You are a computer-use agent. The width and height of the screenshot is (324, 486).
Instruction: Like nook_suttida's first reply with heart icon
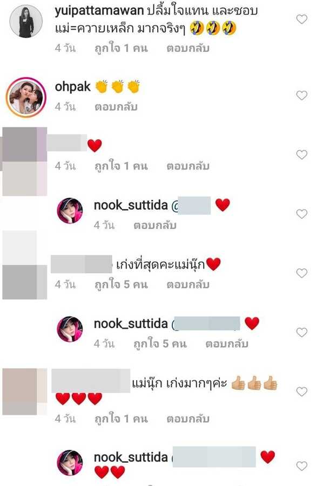[302, 213]
